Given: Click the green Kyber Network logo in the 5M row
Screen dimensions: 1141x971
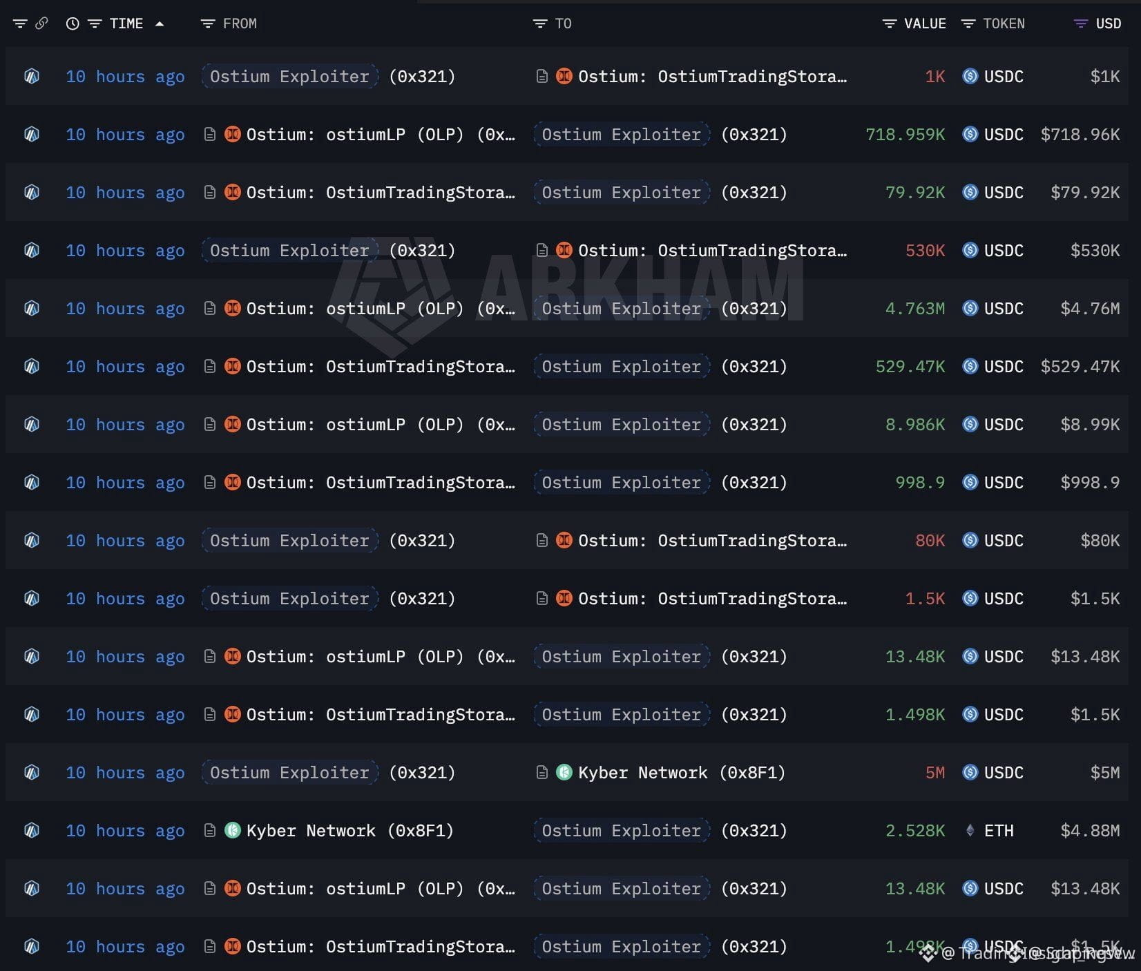Looking at the screenshot, I should (x=564, y=772).
